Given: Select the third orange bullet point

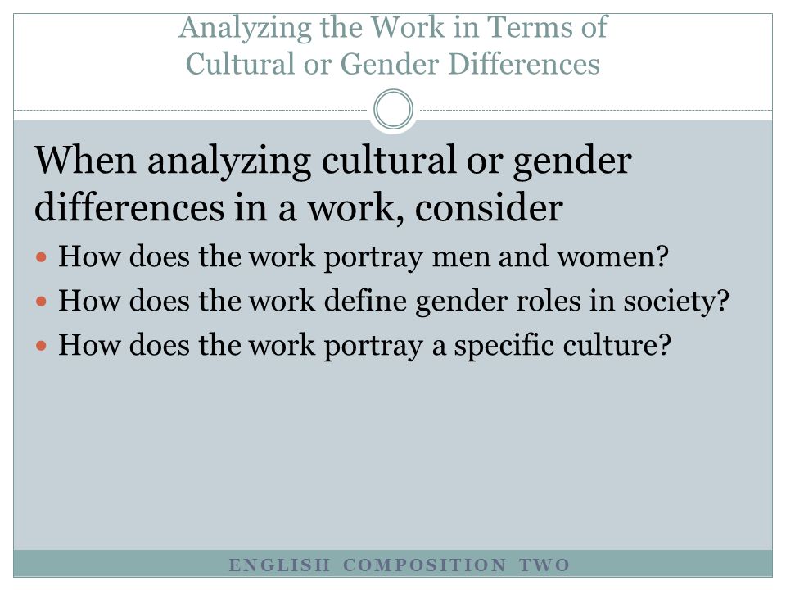Looking at the screenshot, I should 41,346.
